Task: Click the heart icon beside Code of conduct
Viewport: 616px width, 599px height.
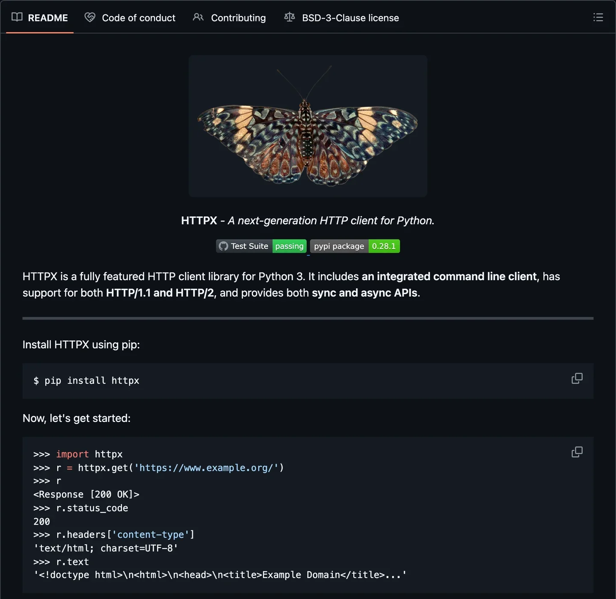Action: tap(90, 17)
